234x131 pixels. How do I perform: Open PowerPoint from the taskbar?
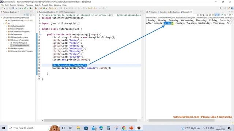coord(131,128)
